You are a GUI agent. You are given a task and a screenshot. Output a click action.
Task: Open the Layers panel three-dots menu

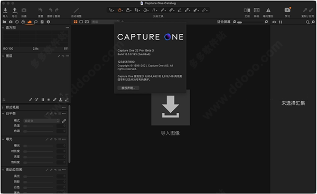(x=67, y=56)
